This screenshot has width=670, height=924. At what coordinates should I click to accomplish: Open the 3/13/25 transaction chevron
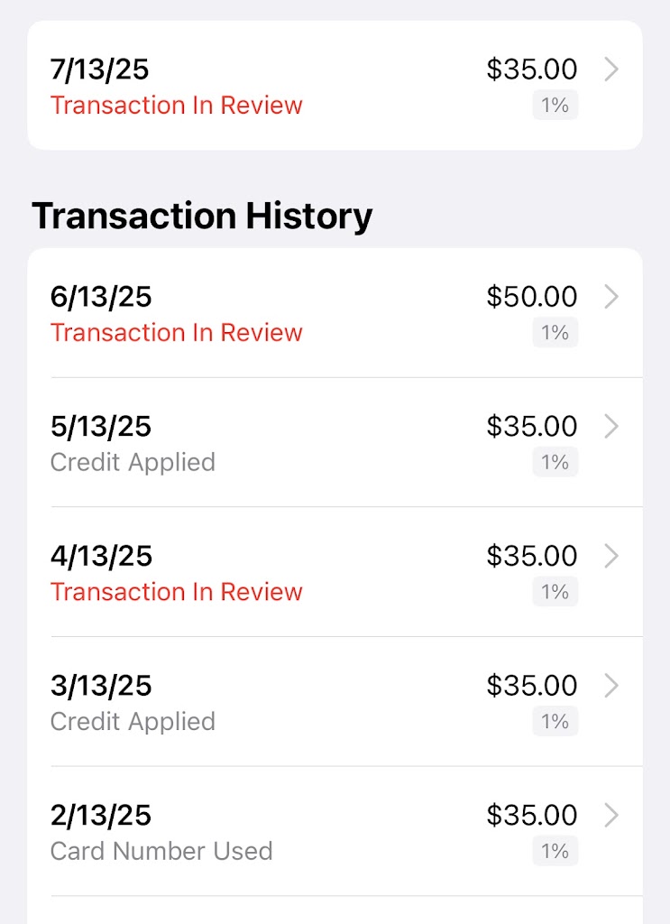(x=610, y=686)
